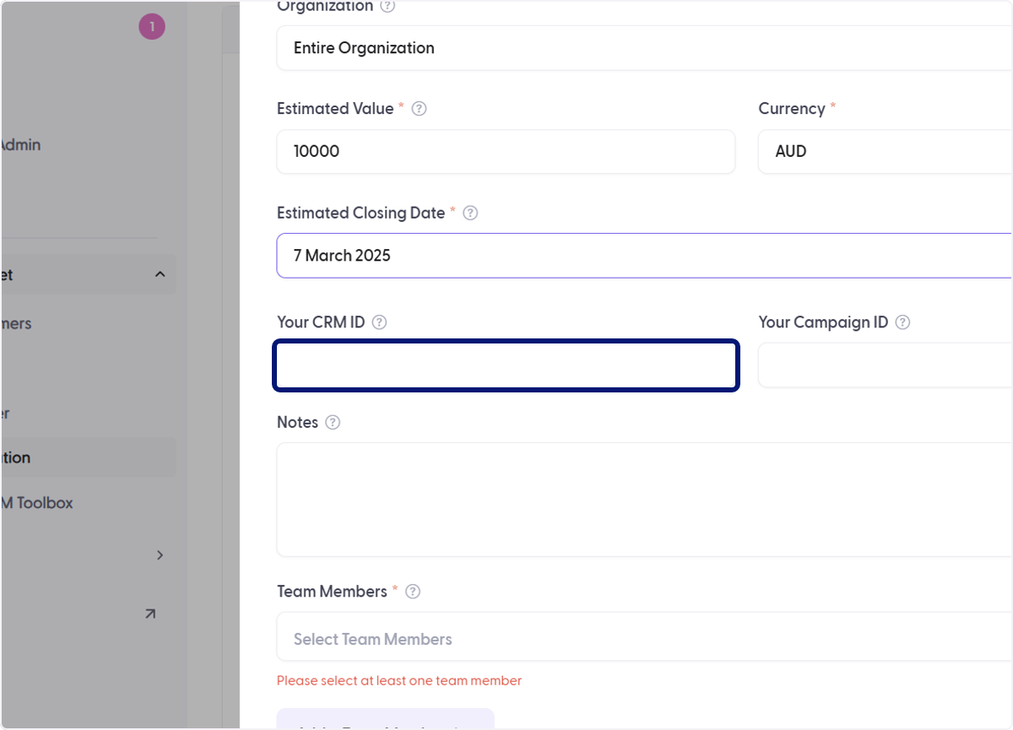Focus the Your CRM ID text field

(506, 365)
